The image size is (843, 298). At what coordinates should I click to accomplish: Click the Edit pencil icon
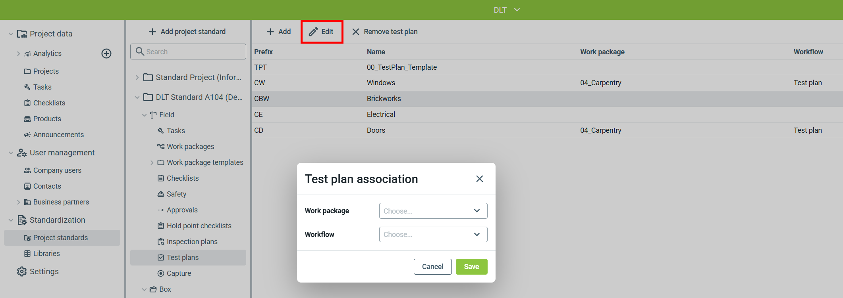point(313,32)
